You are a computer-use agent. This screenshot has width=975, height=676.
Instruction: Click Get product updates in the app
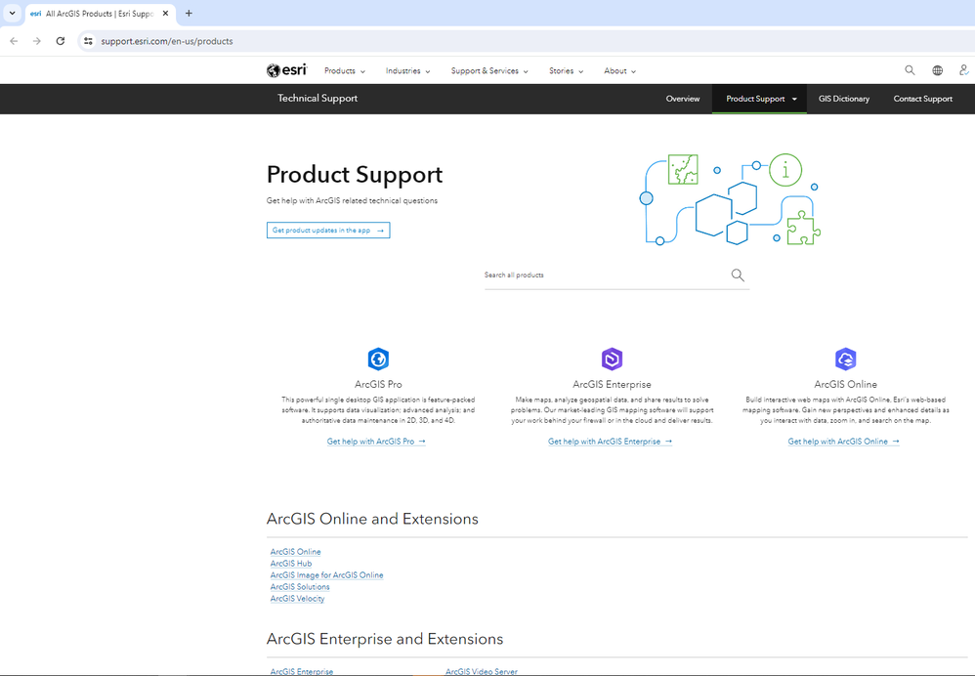(328, 231)
